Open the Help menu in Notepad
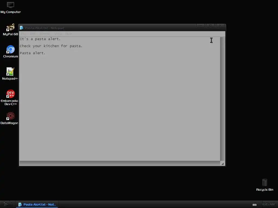Viewport: 278px width, 208px height. point(68,34)
